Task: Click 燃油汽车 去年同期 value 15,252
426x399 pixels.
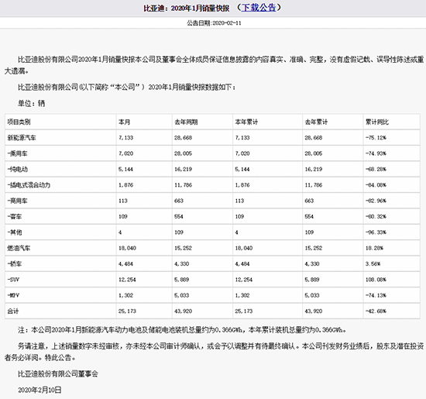Action: coord(183,248)
